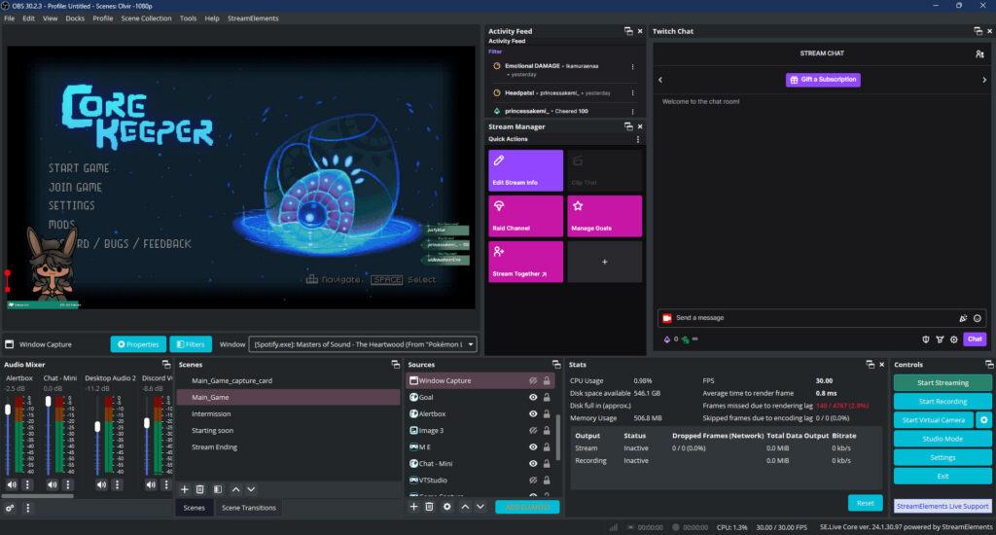Open emoji picker in Twitch chat

(x=978, y=318)
